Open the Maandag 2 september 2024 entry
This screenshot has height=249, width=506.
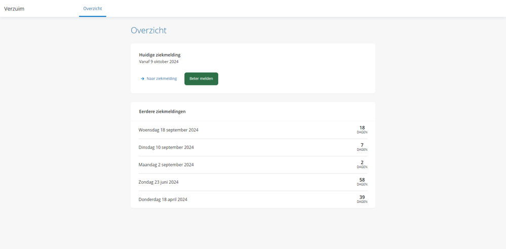(x=166, y=164)
